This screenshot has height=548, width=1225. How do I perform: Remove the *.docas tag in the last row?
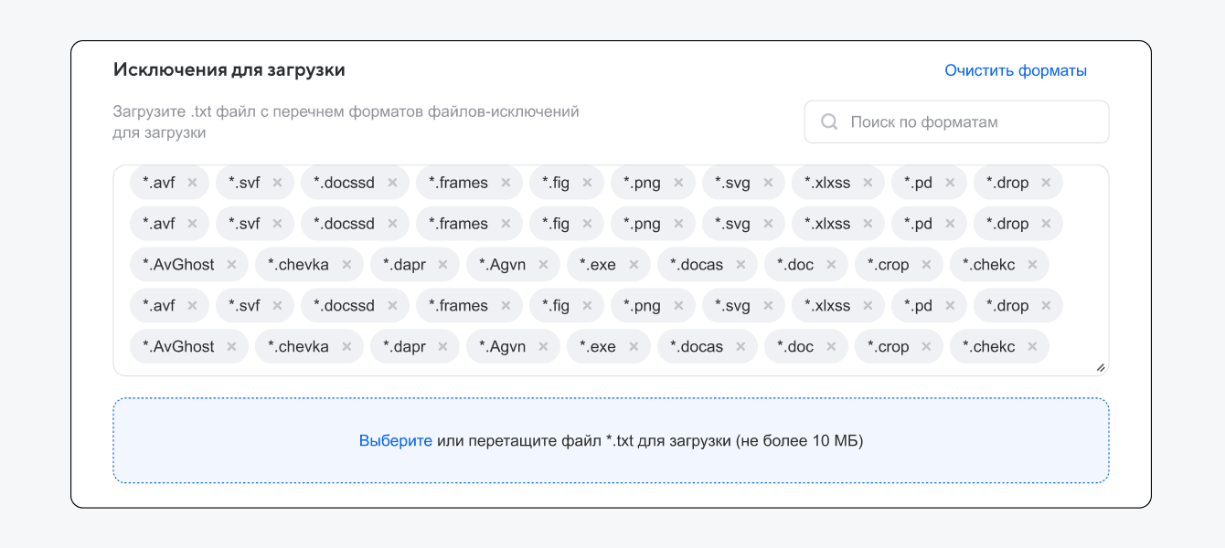pyautogui.click(x=740, y=347)
